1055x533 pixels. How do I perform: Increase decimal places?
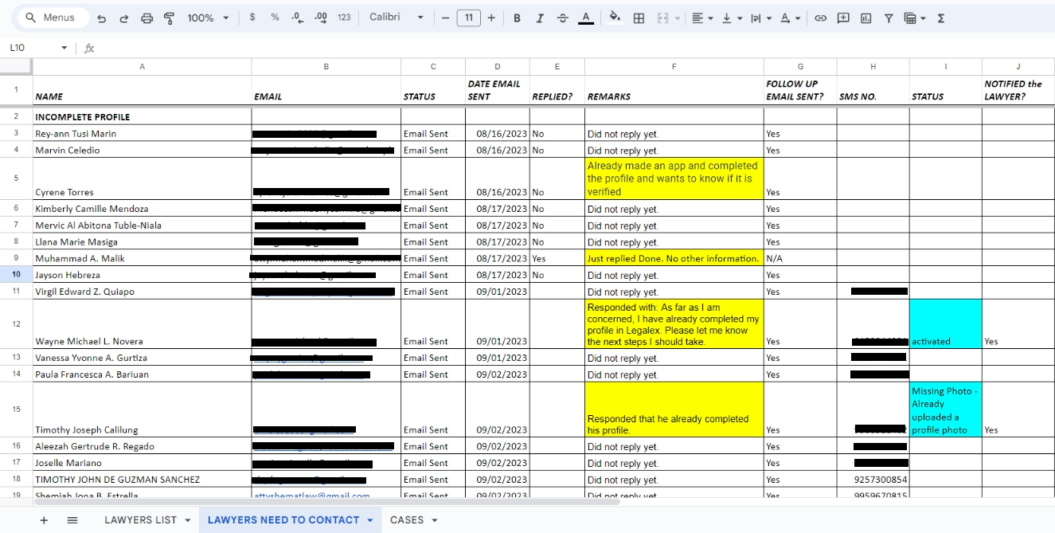point(320,18)
